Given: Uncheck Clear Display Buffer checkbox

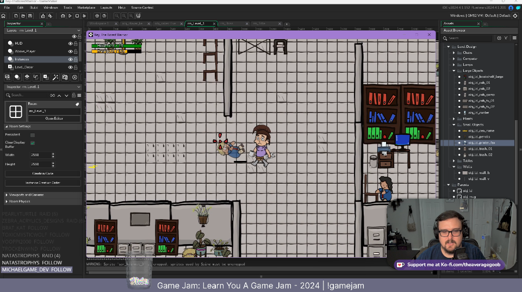Looking at the screenshot, I should [x=33, y=143].
